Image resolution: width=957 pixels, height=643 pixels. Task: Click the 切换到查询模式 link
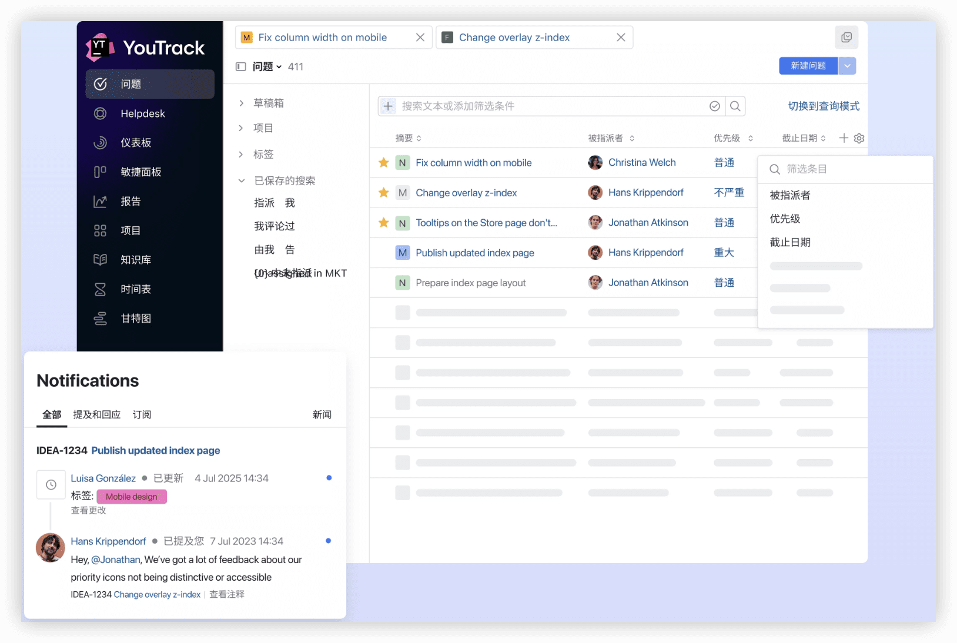click(823, 106)
